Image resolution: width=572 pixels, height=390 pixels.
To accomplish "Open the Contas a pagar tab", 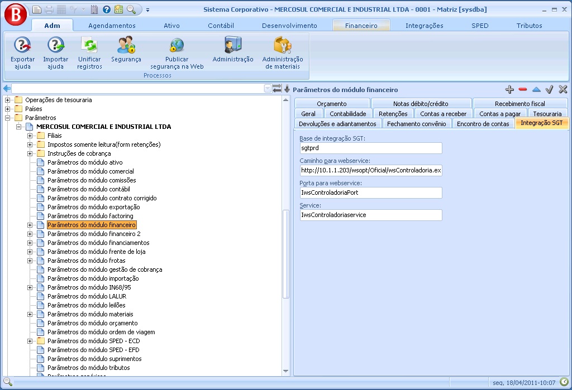I will pyautogui.click(x=499, y=114).
